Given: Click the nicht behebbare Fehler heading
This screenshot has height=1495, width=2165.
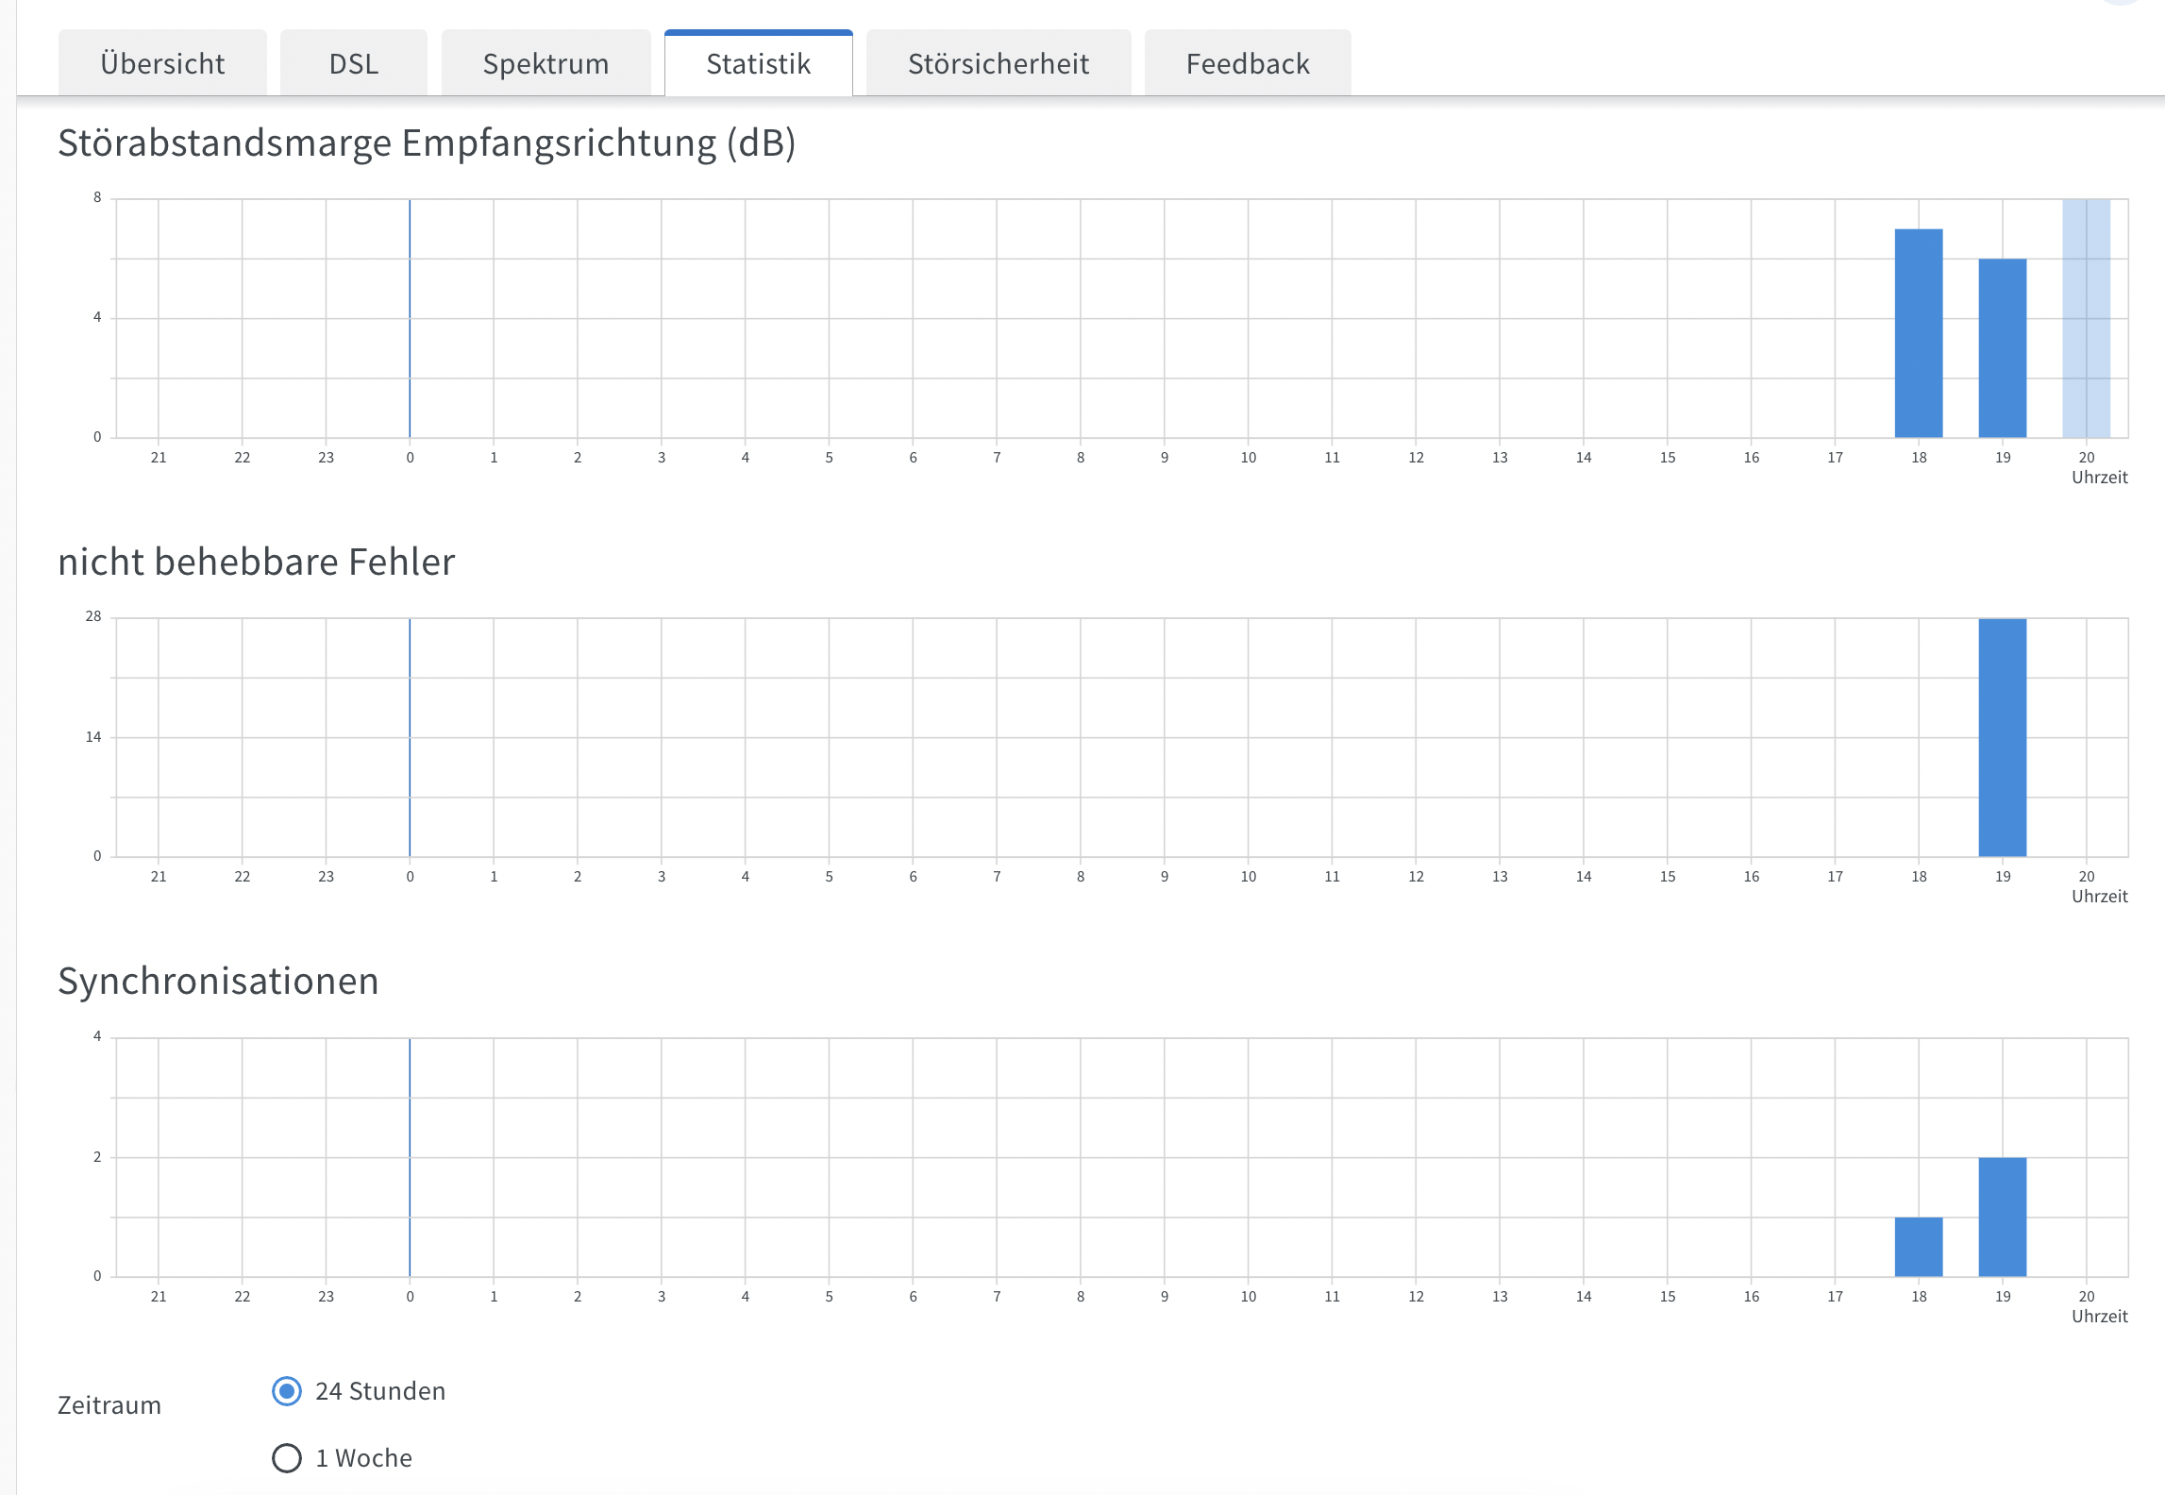Looking at the screenshot, I should 256,563.
